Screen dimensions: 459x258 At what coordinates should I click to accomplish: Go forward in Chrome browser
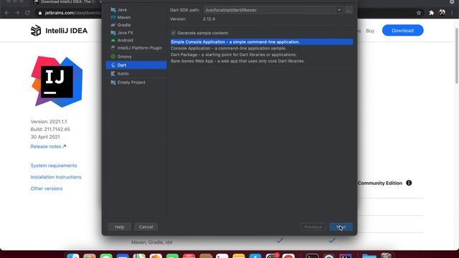click(17, 13)
